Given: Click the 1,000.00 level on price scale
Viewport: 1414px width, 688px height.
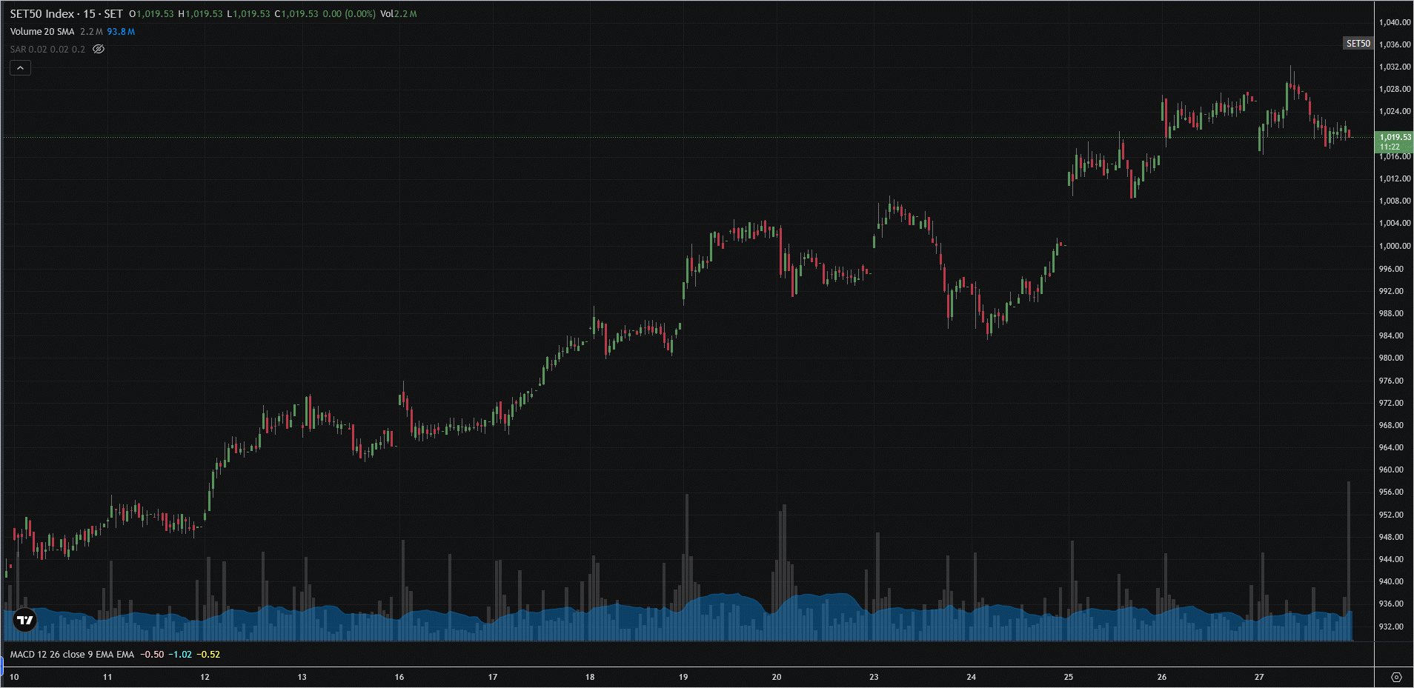Looking at the screenshot, I should (1394, 246).
